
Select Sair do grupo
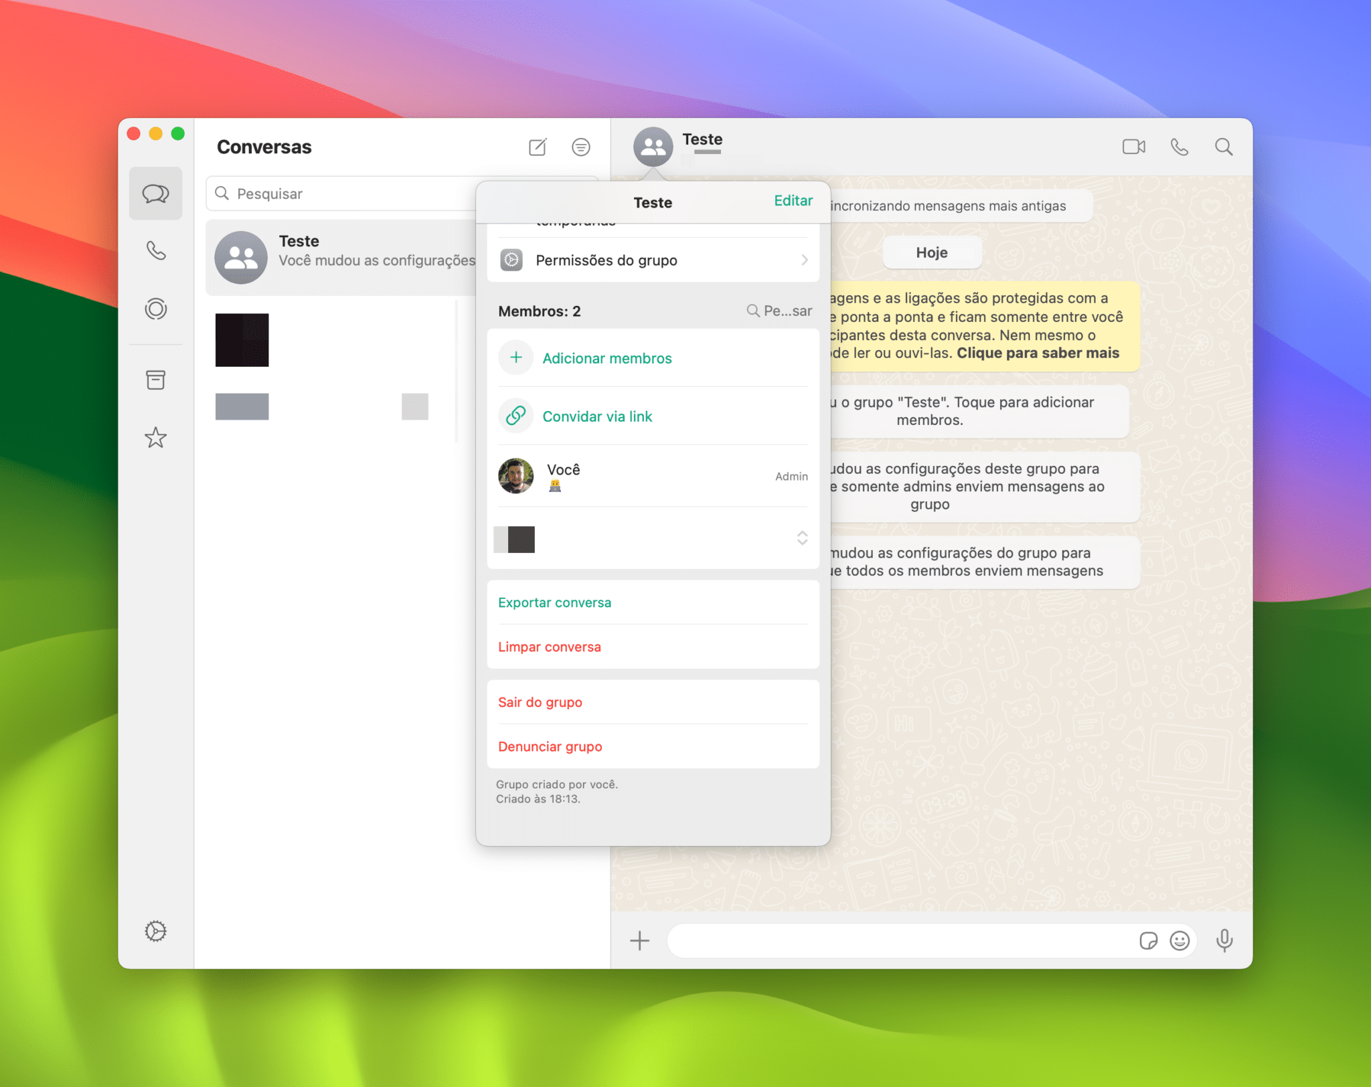(x=540, y=702)
